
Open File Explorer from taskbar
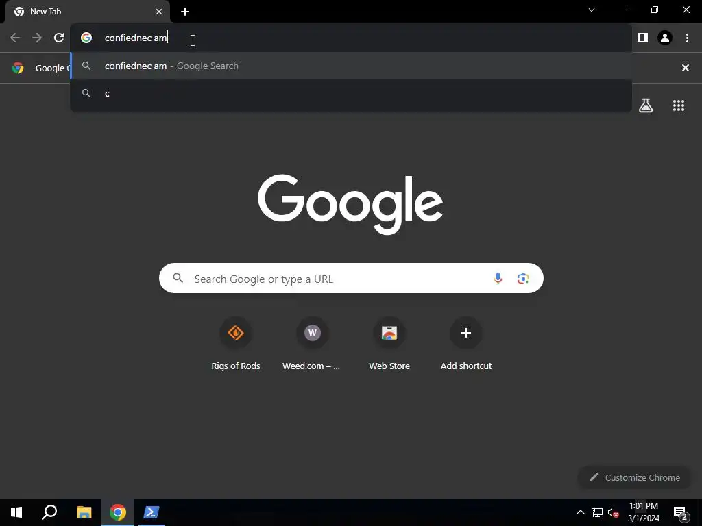point(84,512)
